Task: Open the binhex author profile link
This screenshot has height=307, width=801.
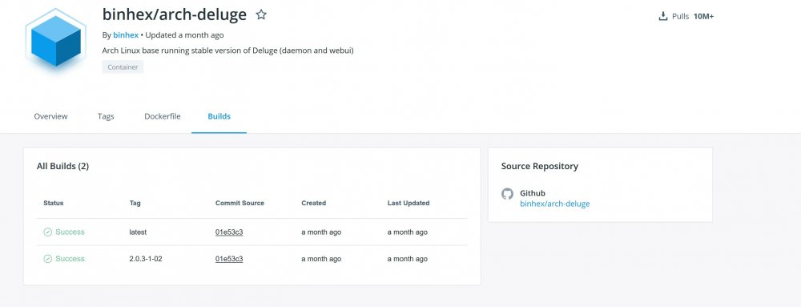Action: pos(126,35)
